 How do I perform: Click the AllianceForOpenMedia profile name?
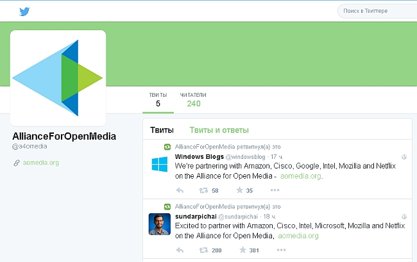(64, 136)
